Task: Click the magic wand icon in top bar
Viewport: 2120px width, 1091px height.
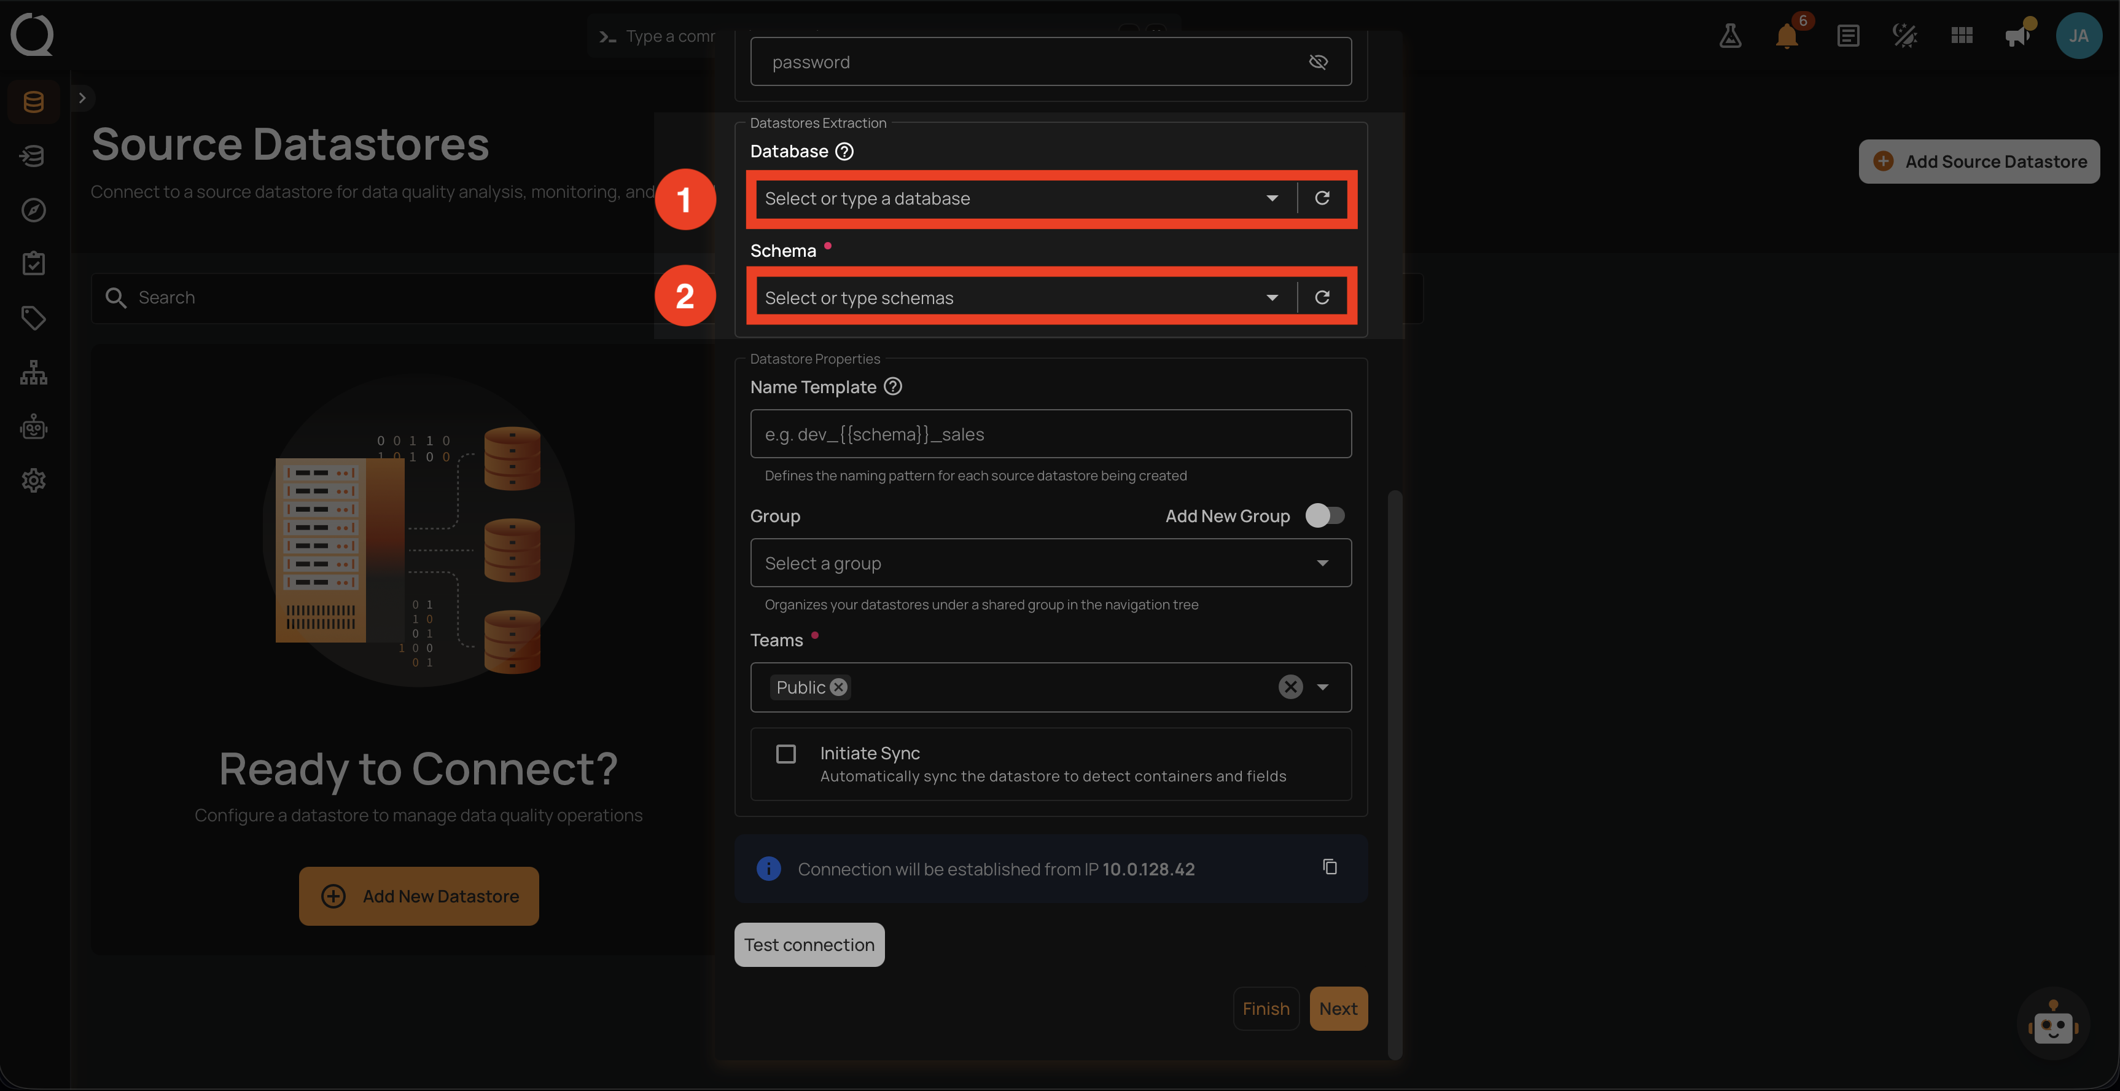Action: (x=1904, y=36)
